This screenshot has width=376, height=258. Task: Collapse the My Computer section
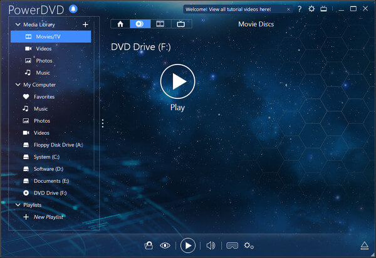tap(18, 85)
